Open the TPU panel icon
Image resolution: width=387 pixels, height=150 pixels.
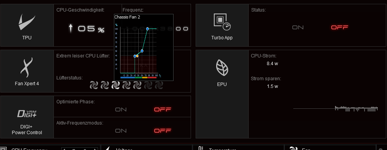click(x=27, y=22)
